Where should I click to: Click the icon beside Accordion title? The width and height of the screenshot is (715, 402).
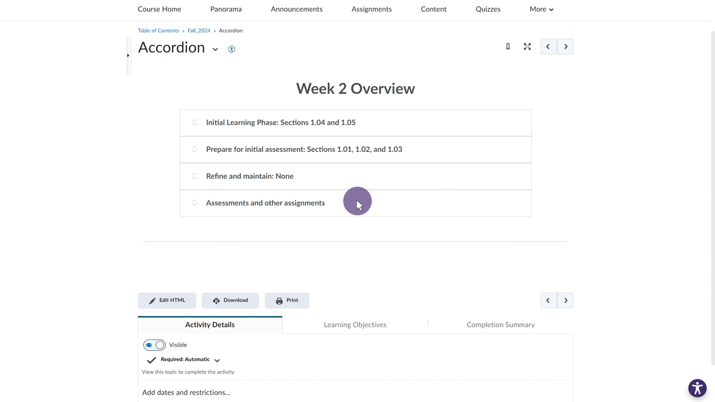coord(231,49)
